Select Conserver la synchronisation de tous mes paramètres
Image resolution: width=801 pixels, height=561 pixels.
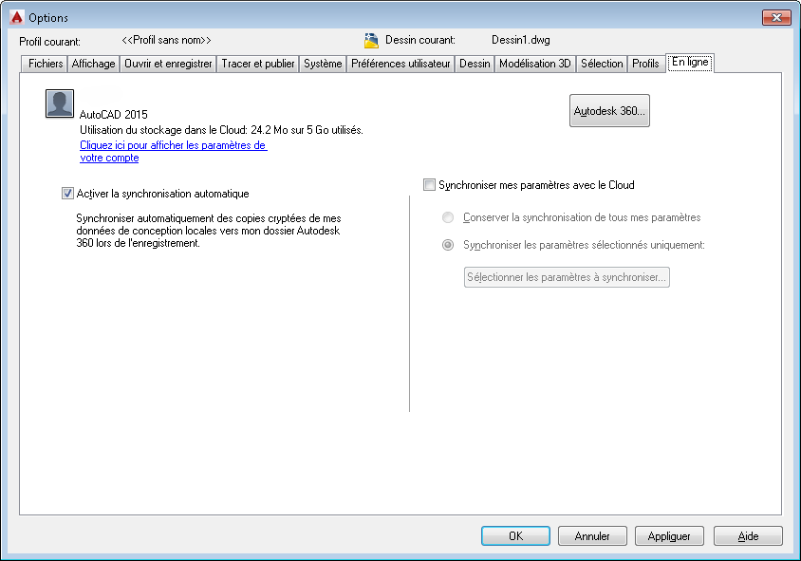pyautogui.click(x=448, y=217)
